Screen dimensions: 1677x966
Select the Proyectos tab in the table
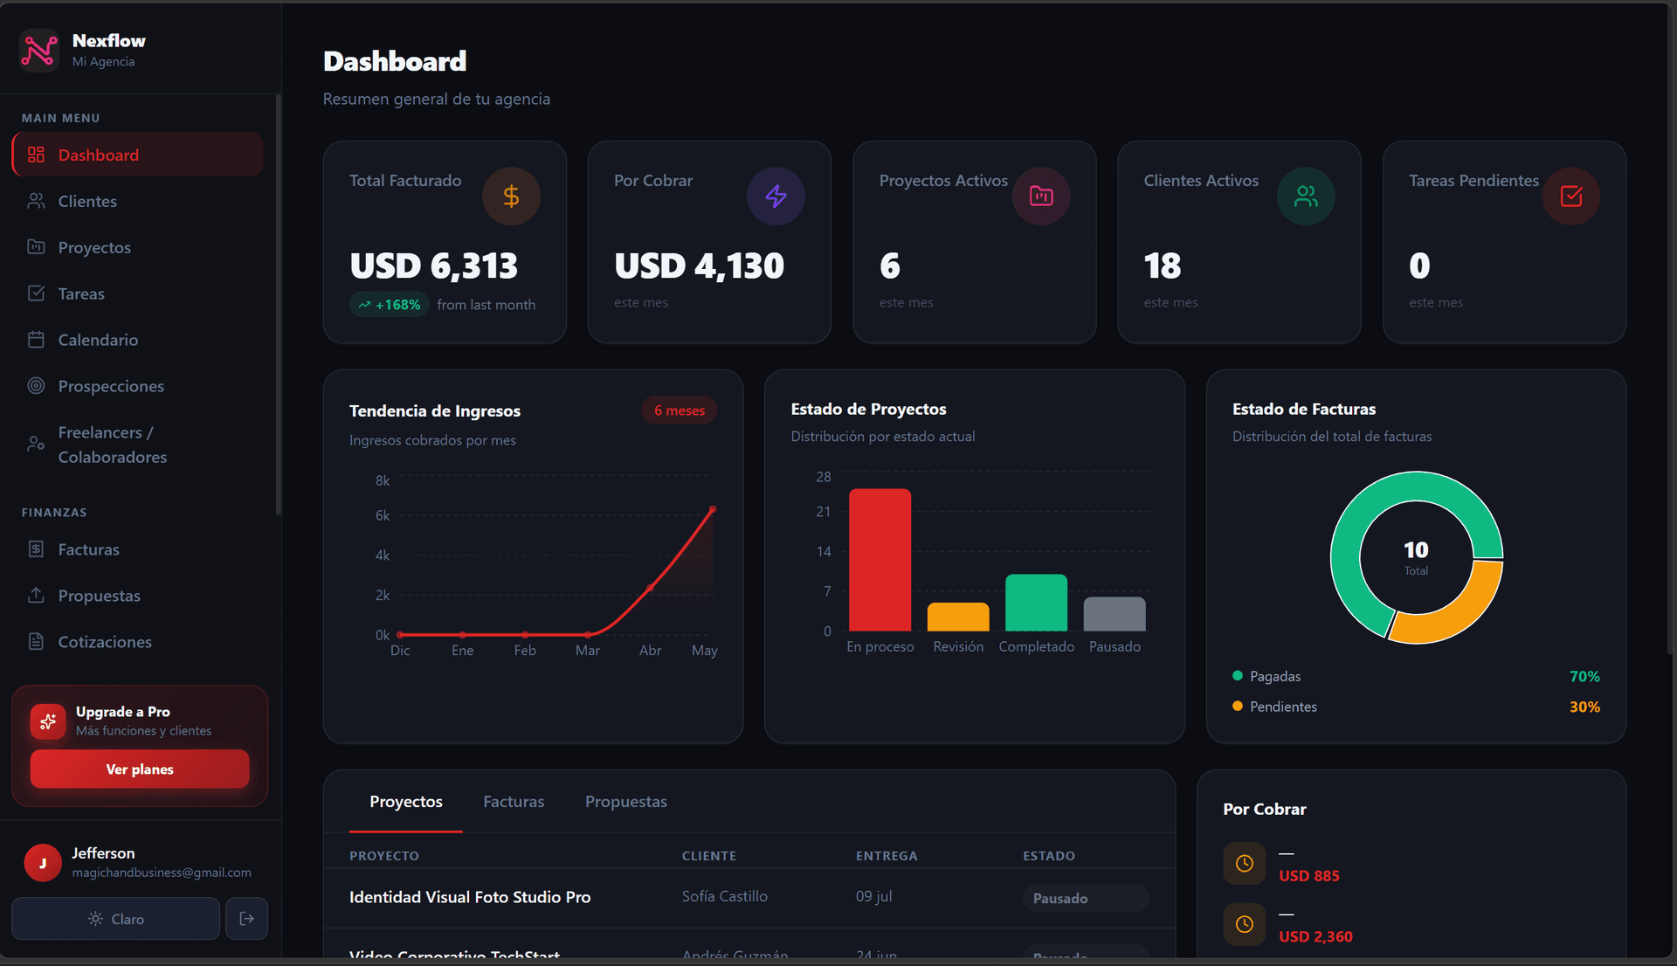406,802
